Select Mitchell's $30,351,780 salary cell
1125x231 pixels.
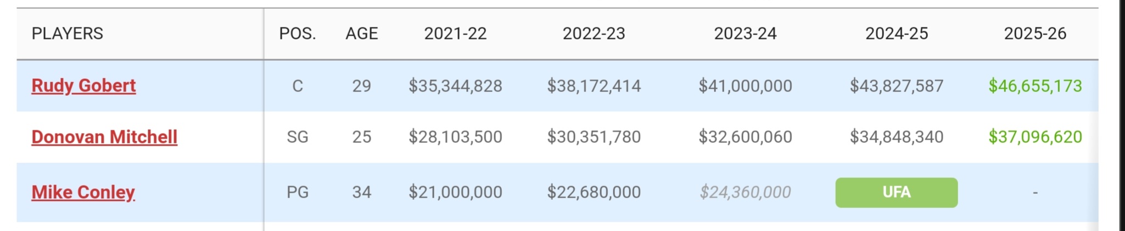pyautogui.click(x=594, y=137)
